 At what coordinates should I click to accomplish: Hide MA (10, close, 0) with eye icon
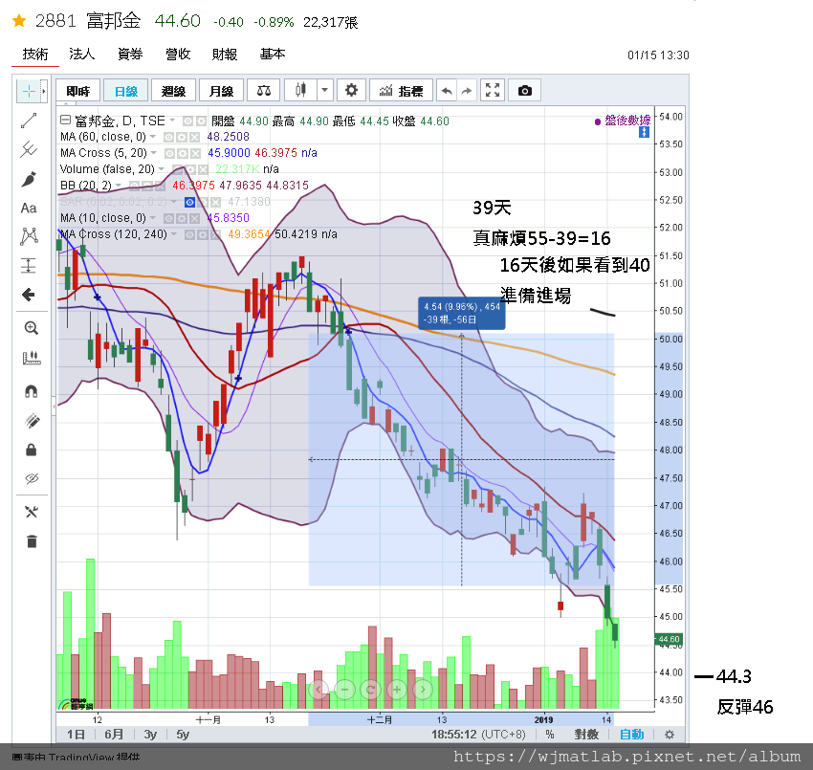tap(168, 218)
